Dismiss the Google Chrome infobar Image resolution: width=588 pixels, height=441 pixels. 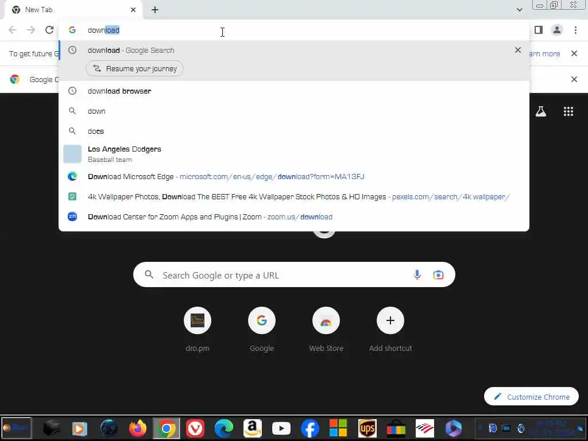click(574, 79)
